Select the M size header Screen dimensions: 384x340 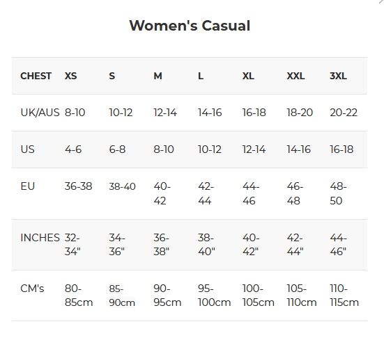coord(158,76)
